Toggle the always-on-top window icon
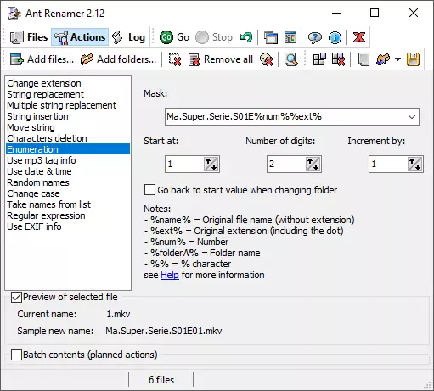The image size is (434, 391). [x=271, y=37]
